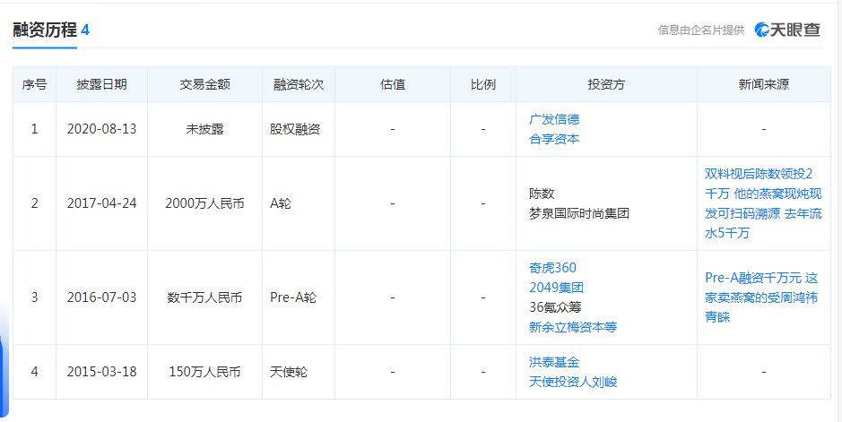Screen dimensions: 842x422
Task: Open news article Pre-A融资千万元
Action: click(x=762, y=297)
